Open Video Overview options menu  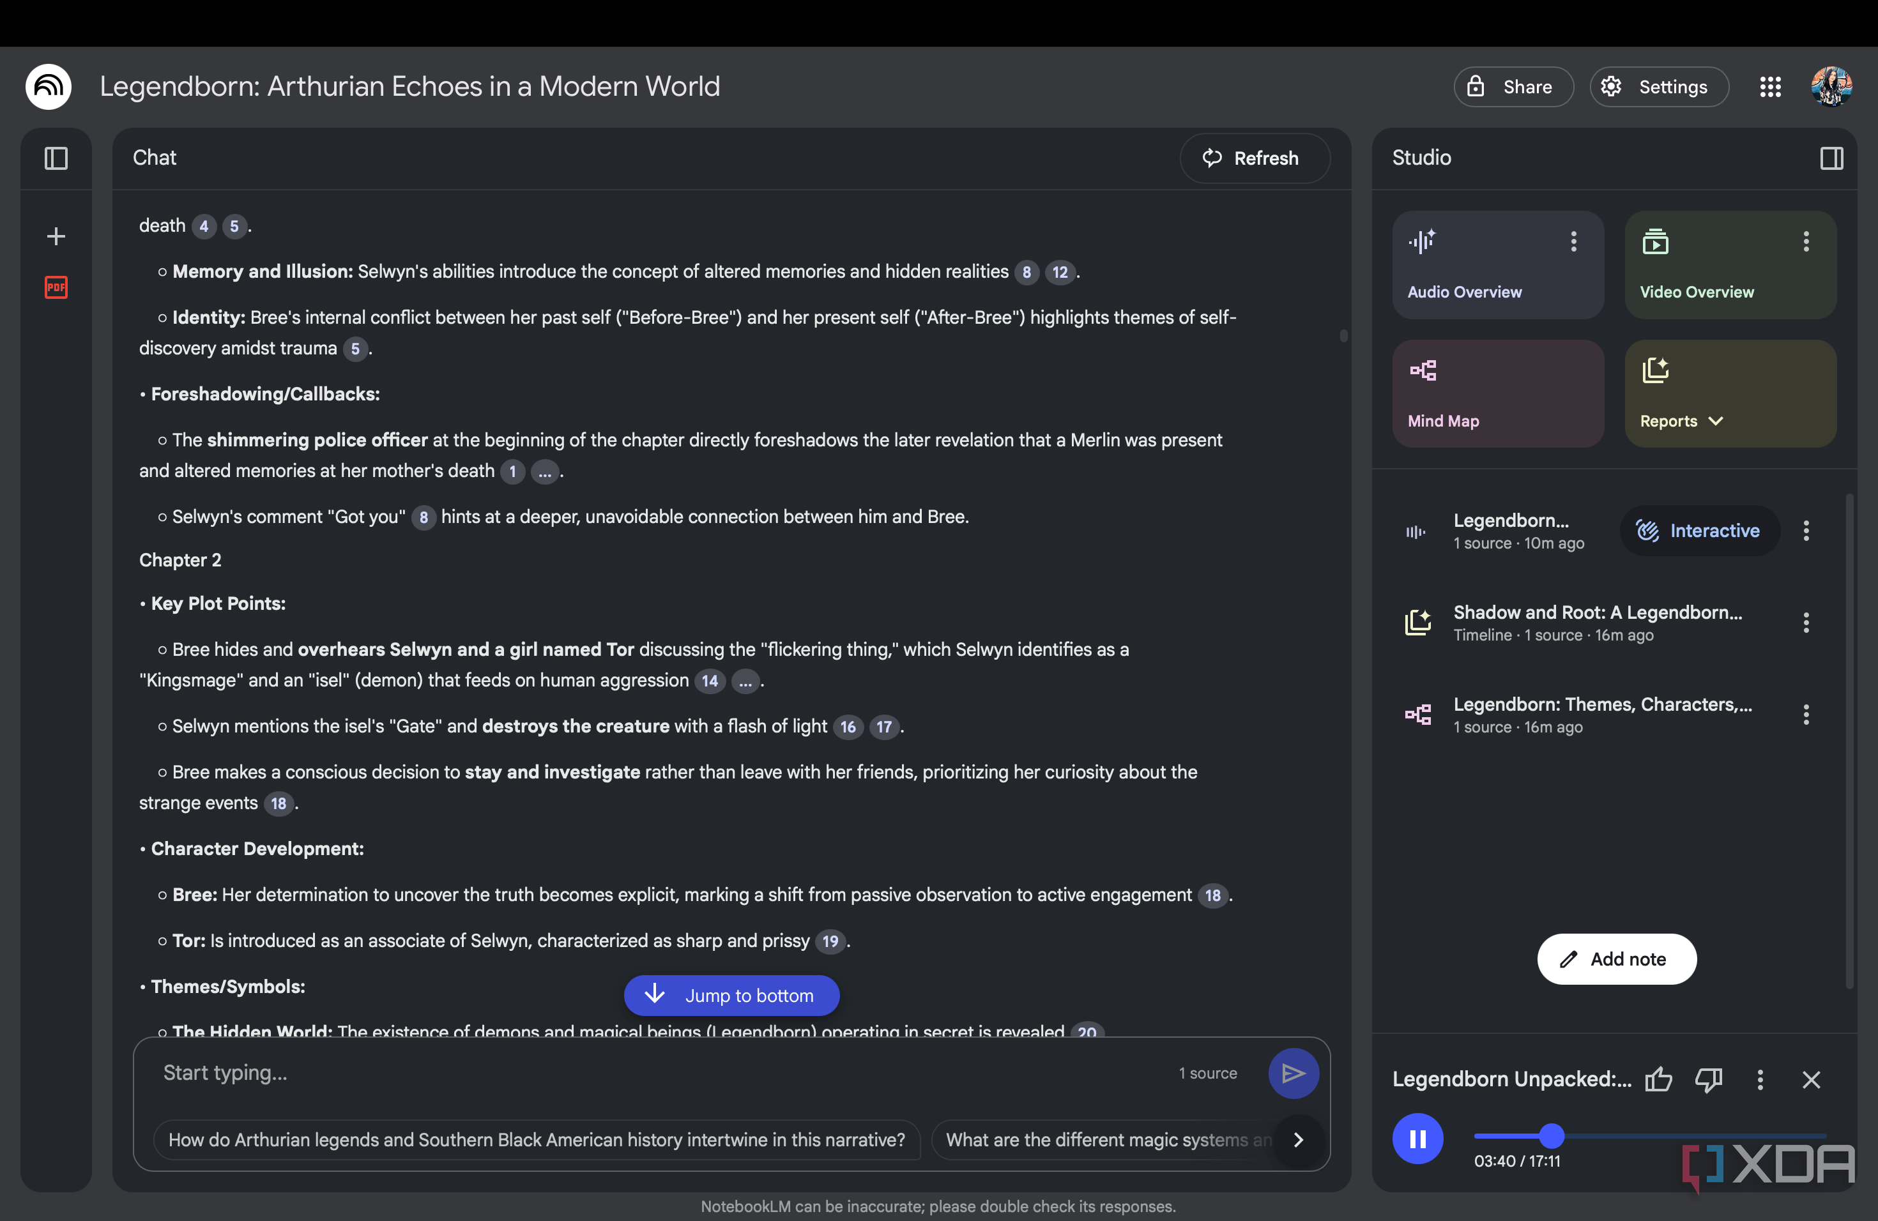coord(1805,241)
